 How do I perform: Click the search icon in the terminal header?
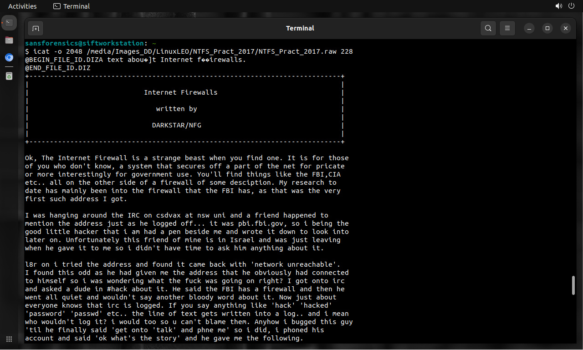488,28
